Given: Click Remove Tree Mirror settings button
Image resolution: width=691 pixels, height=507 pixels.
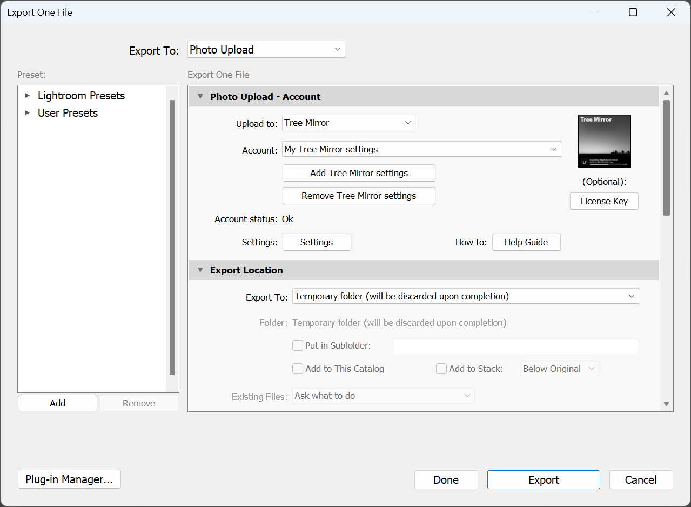Looking at the screenshot, I should coord(359,196).
